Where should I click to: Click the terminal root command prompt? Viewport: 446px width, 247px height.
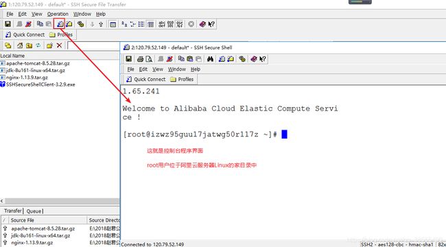(205, 134)
